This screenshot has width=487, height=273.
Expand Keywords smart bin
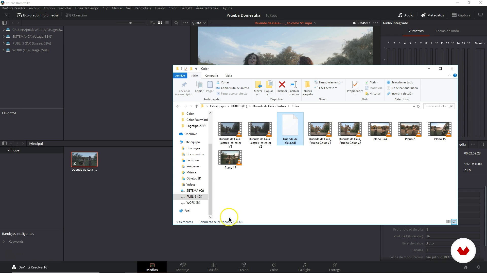click(4, 241)
